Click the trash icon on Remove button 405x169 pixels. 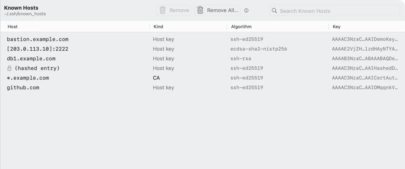pos(163,10)
